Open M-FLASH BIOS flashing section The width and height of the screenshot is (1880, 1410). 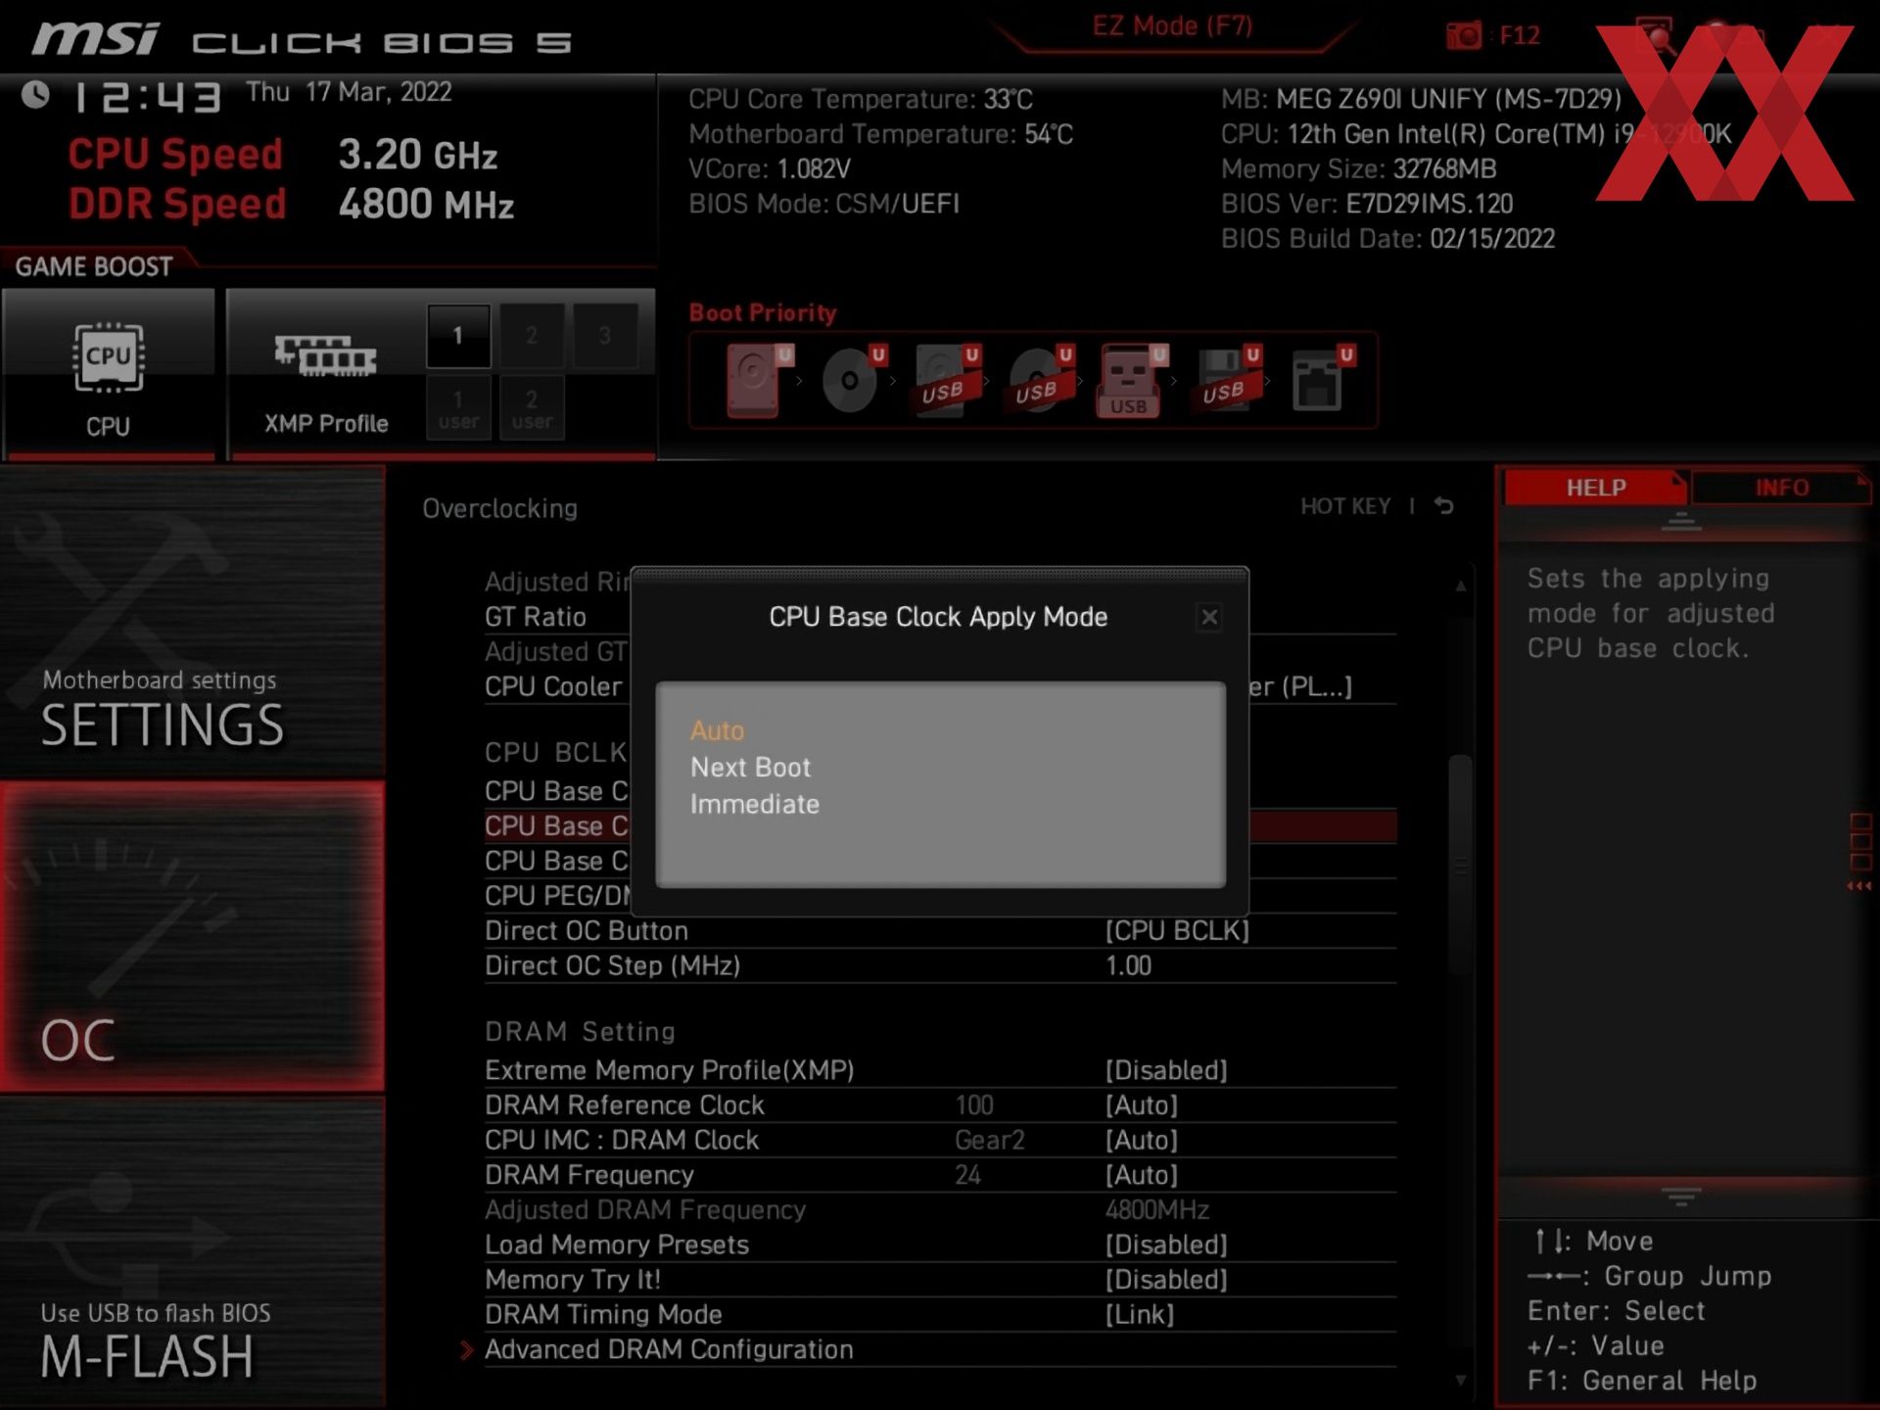point(192,1252)
